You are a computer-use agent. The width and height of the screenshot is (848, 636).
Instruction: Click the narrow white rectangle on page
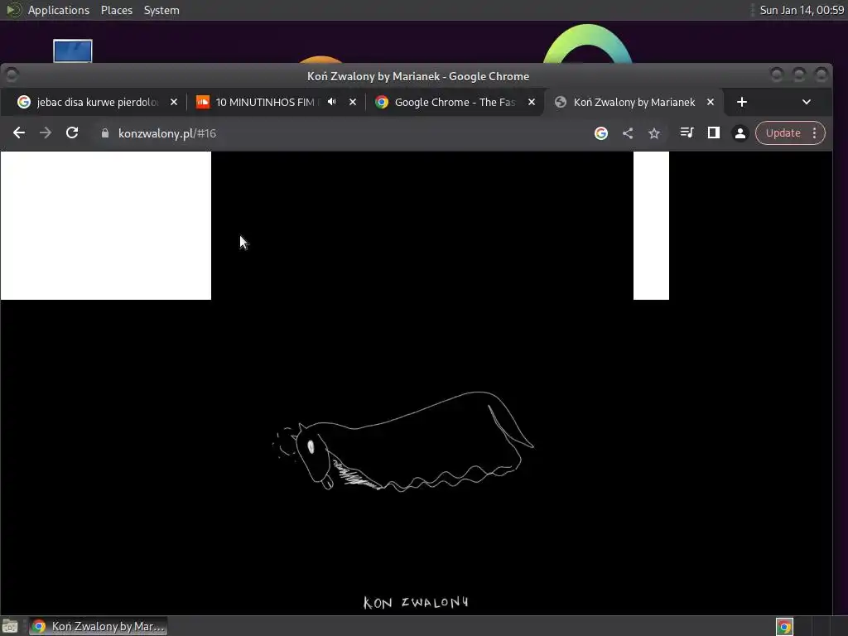[651, 225]
